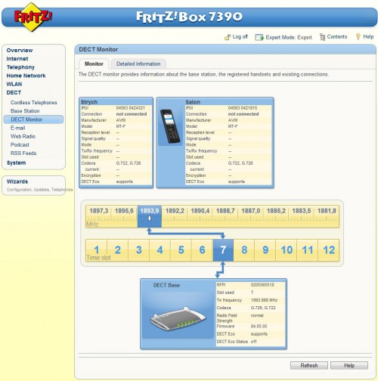Click time slot 1
Image resolution: width=378 pixels, height=381 pixels.
click(x=97, y=250)
